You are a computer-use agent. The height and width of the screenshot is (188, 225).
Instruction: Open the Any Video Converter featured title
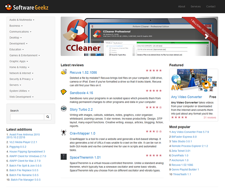[186, 97]
